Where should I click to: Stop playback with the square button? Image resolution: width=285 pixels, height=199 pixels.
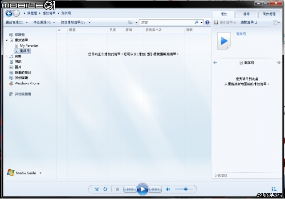(x=118, y=189)
